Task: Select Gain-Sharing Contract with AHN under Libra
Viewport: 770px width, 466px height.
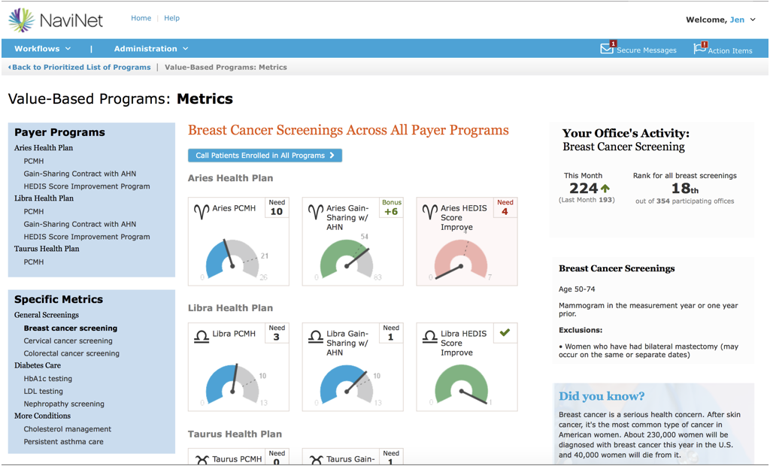Action: (x=80, y=225)
